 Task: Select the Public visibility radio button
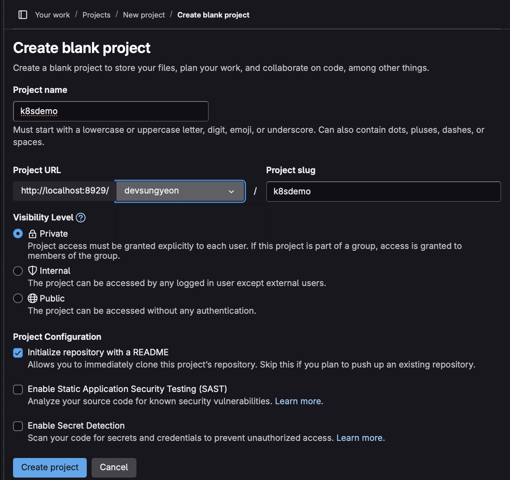pos(18,299)
